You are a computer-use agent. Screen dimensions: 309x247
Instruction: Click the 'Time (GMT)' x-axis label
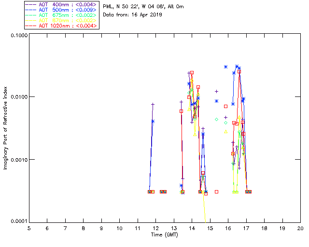165,234
